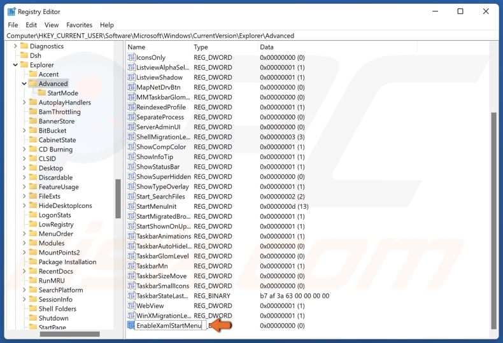Click the TaskbarMn value's DWORD icon

(x=131, y=266)
